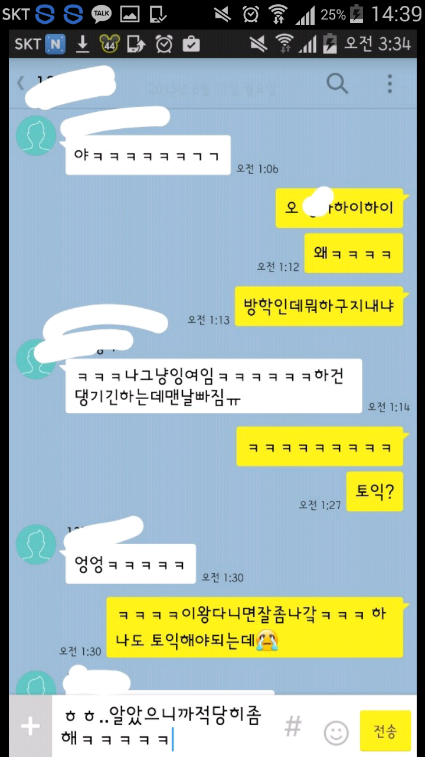Tap profile avatar beside 엉엉 message
The width and height of the screenshot is (425, 757).
[36, 544]
